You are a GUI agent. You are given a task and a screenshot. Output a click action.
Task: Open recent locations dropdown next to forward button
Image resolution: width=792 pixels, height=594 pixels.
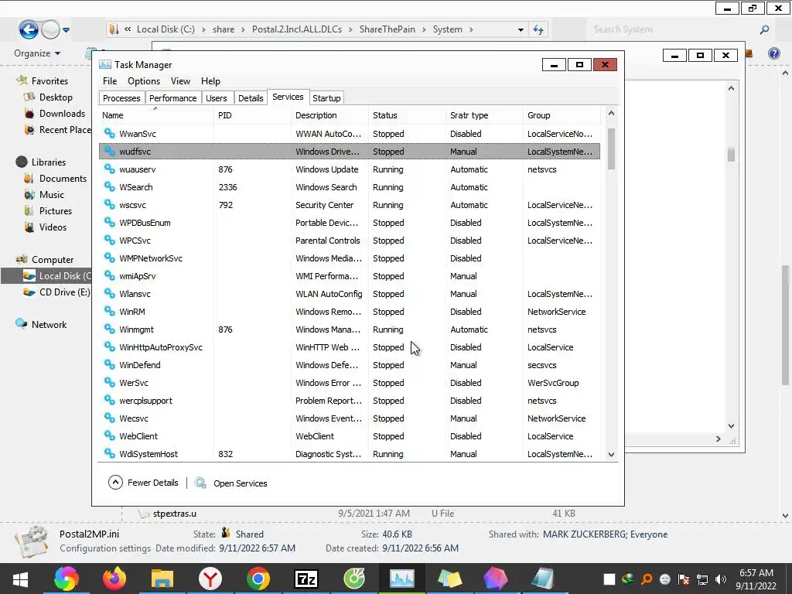tap(67, 30)
